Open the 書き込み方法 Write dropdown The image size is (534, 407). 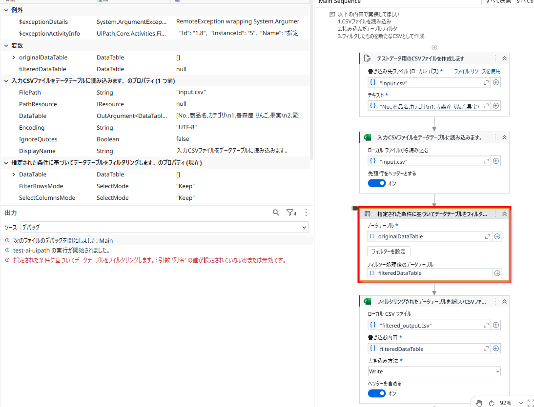pyautogui.click(x=434, y=371)
